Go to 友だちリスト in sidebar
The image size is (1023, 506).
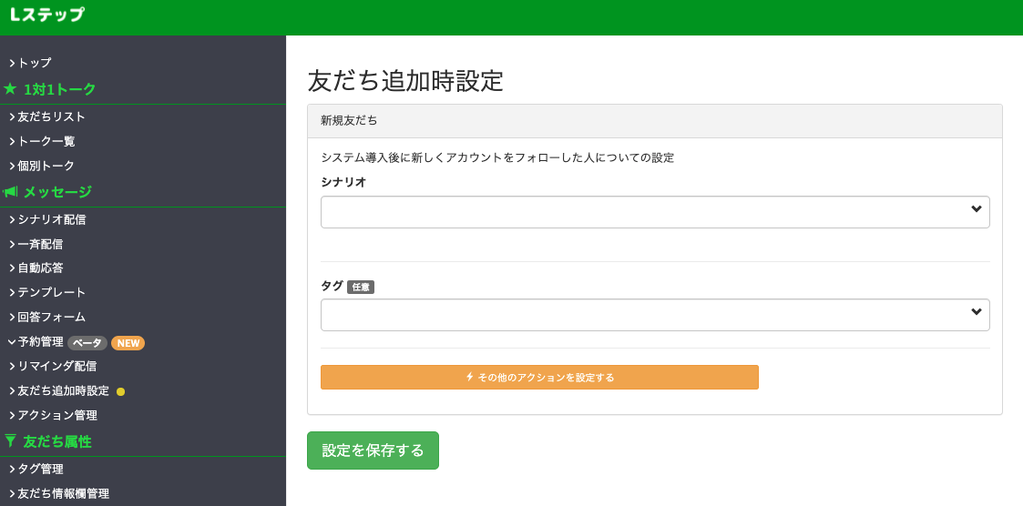[47, 116]
